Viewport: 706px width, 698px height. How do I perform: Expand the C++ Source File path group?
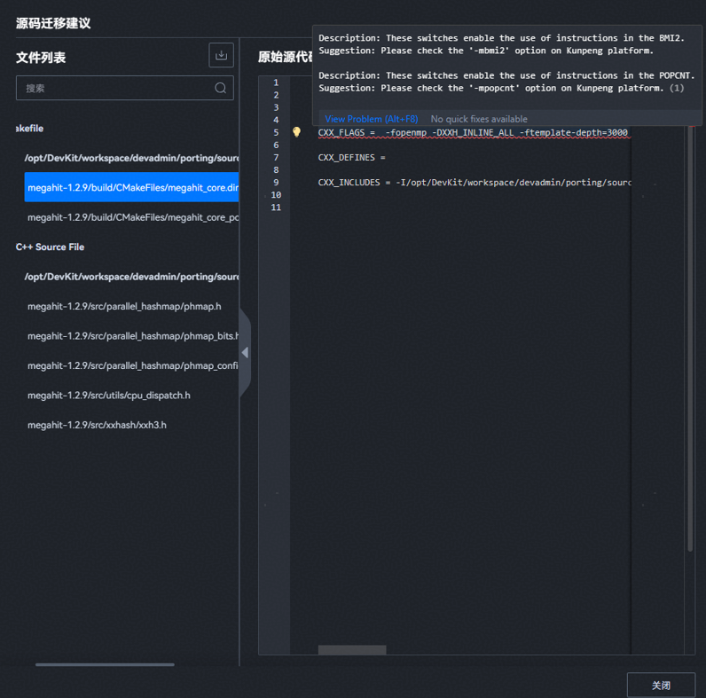[x=131, y=277]
